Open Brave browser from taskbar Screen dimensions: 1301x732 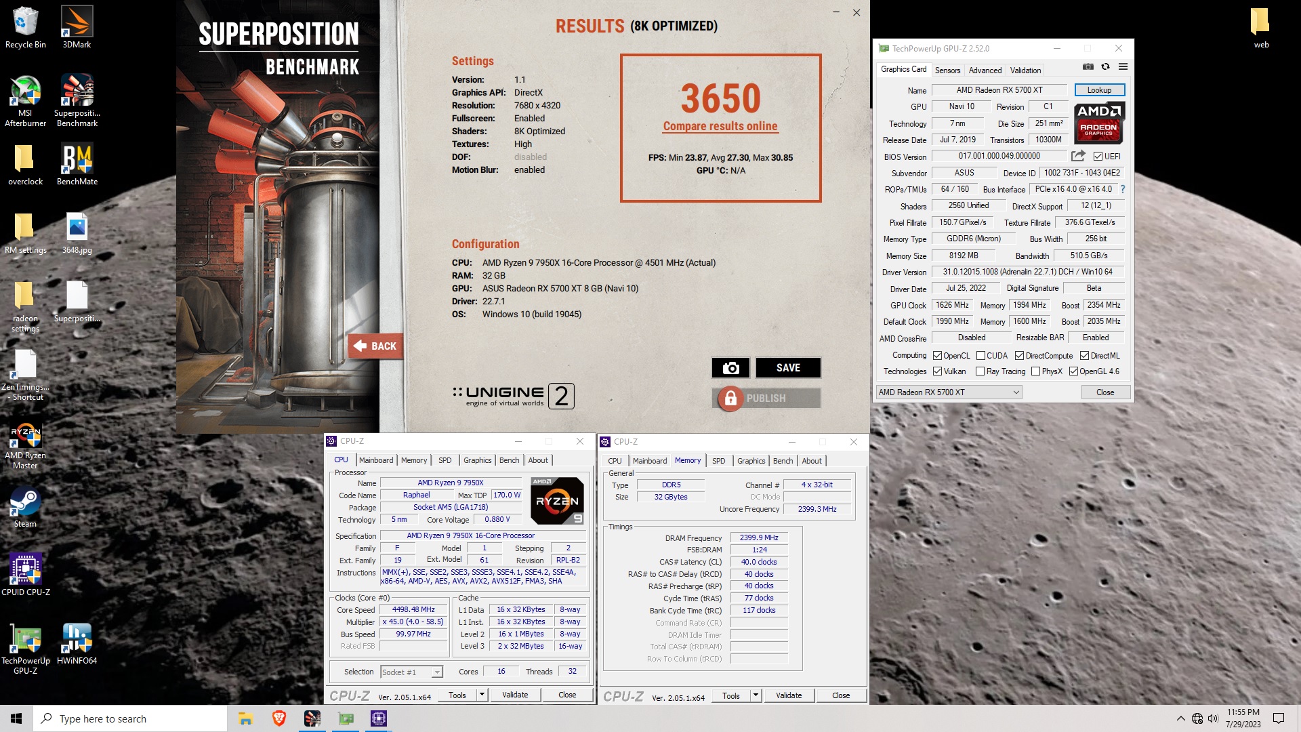click(278, 718)
